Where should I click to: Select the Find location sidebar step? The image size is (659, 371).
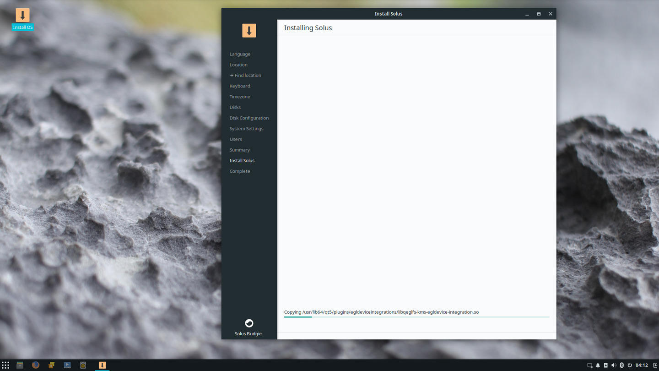pos(245,75)
